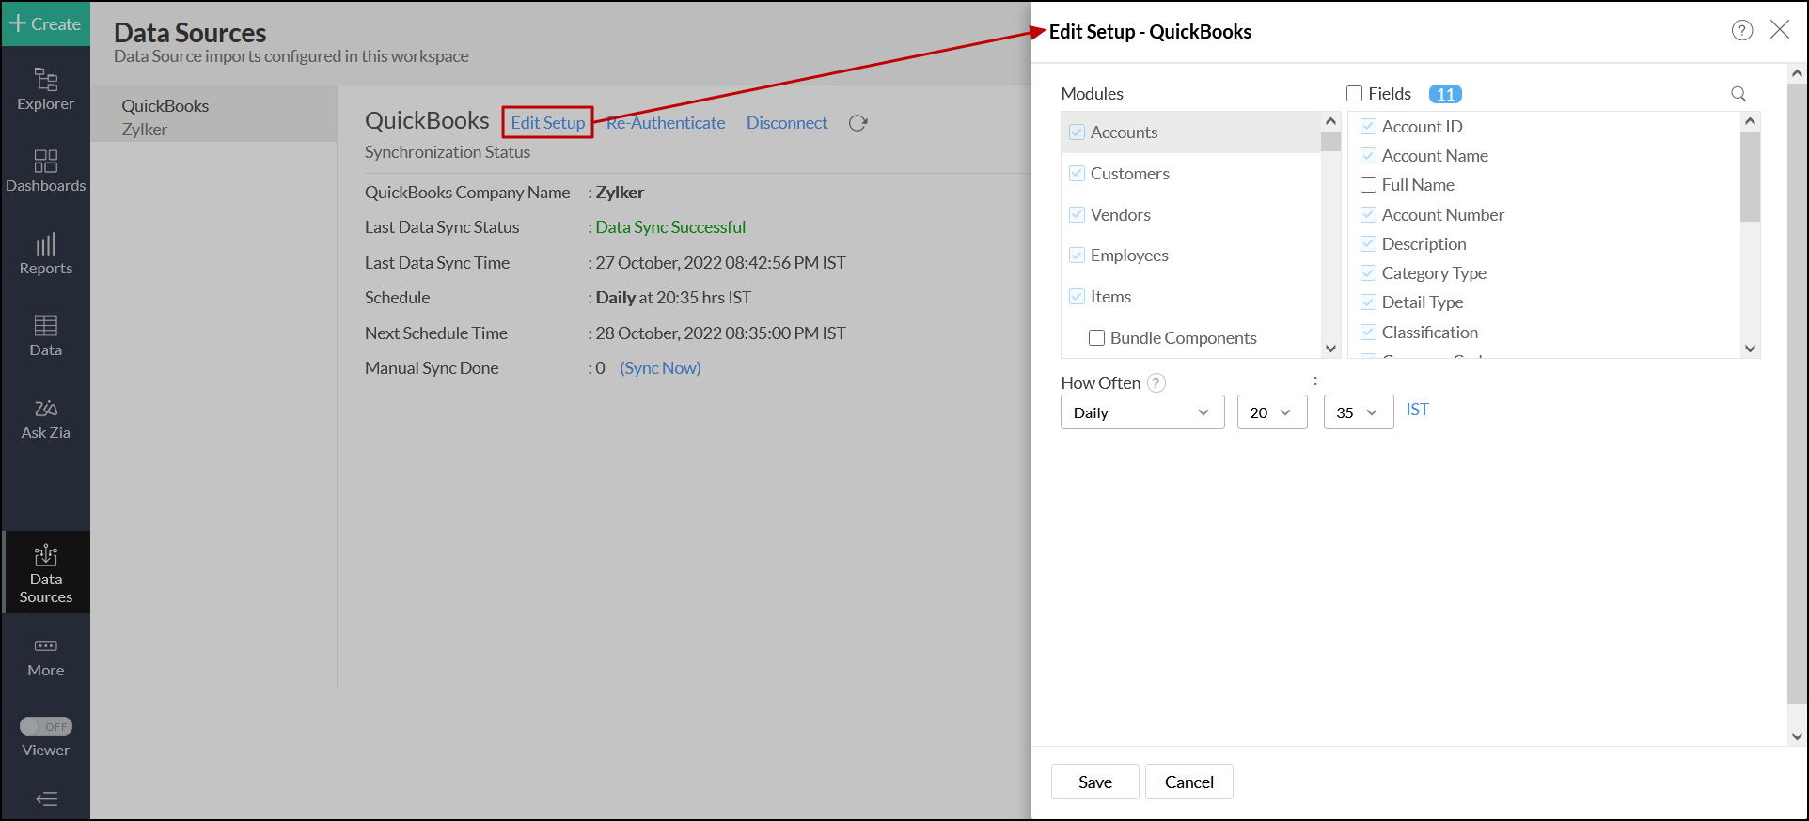Open the Explorer sidebar icon
Image resolution: width=1809 pixels, height=821 pixels.
pyautogui.click(x=45, y=89)
